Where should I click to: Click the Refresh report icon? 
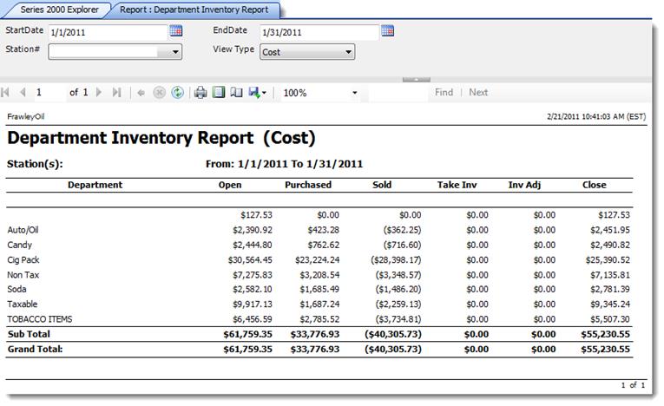coord(177,93)
